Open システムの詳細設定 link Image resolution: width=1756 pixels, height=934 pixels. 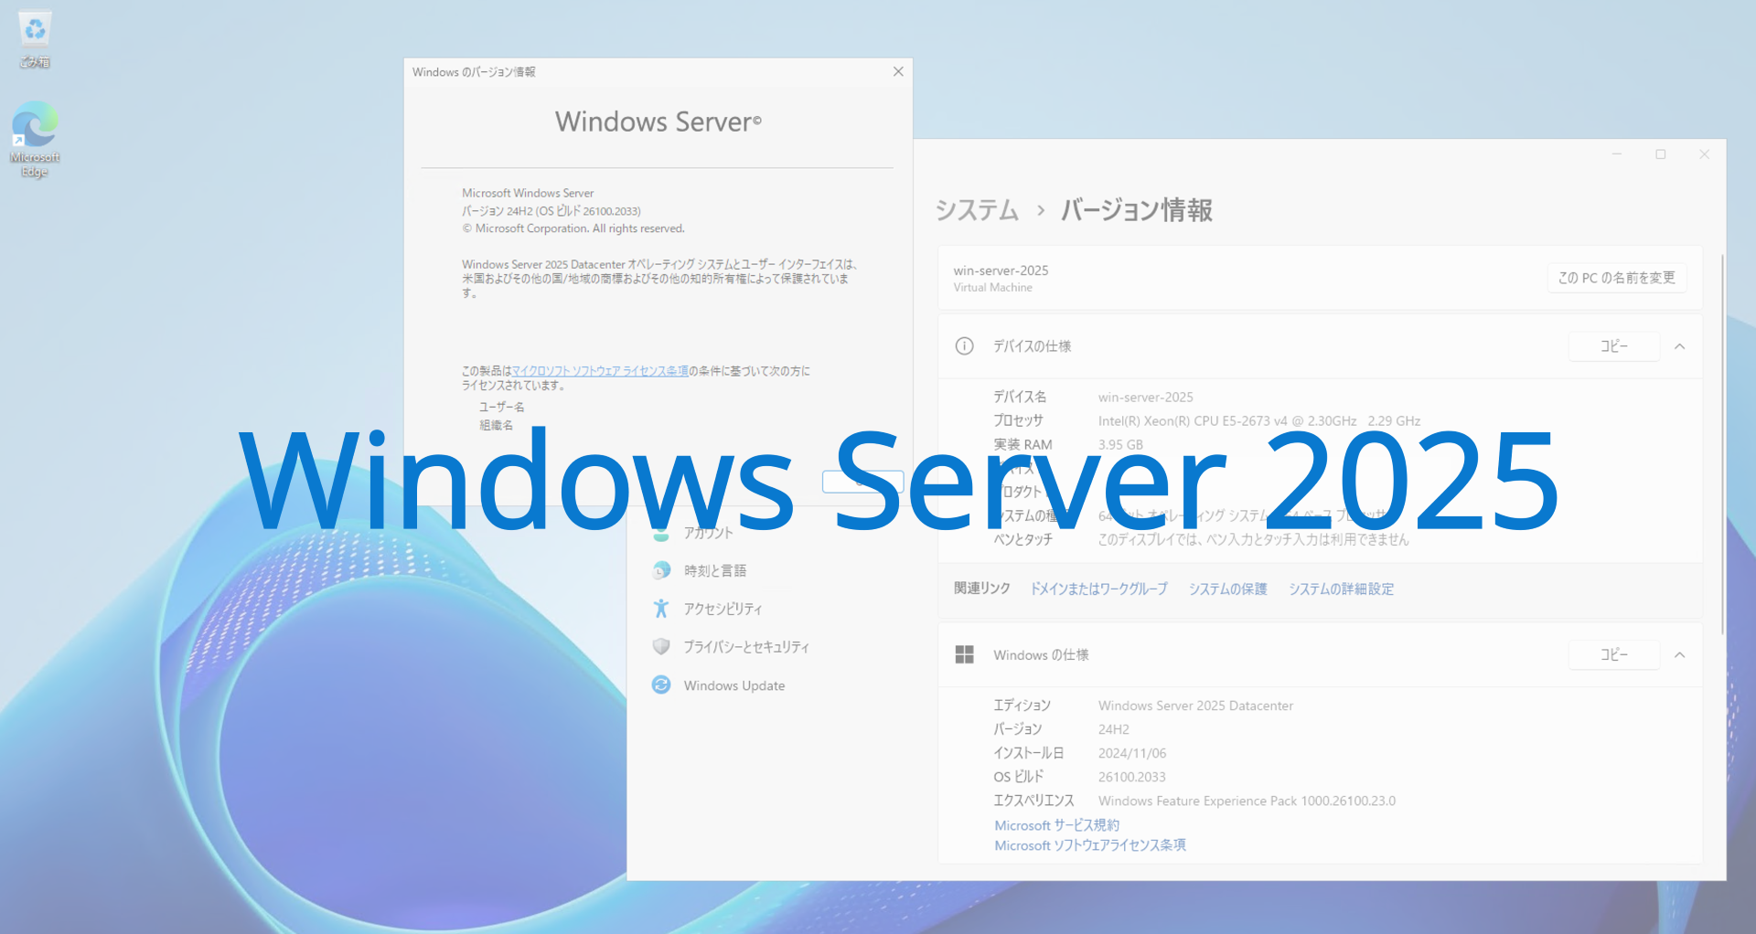1342,589
